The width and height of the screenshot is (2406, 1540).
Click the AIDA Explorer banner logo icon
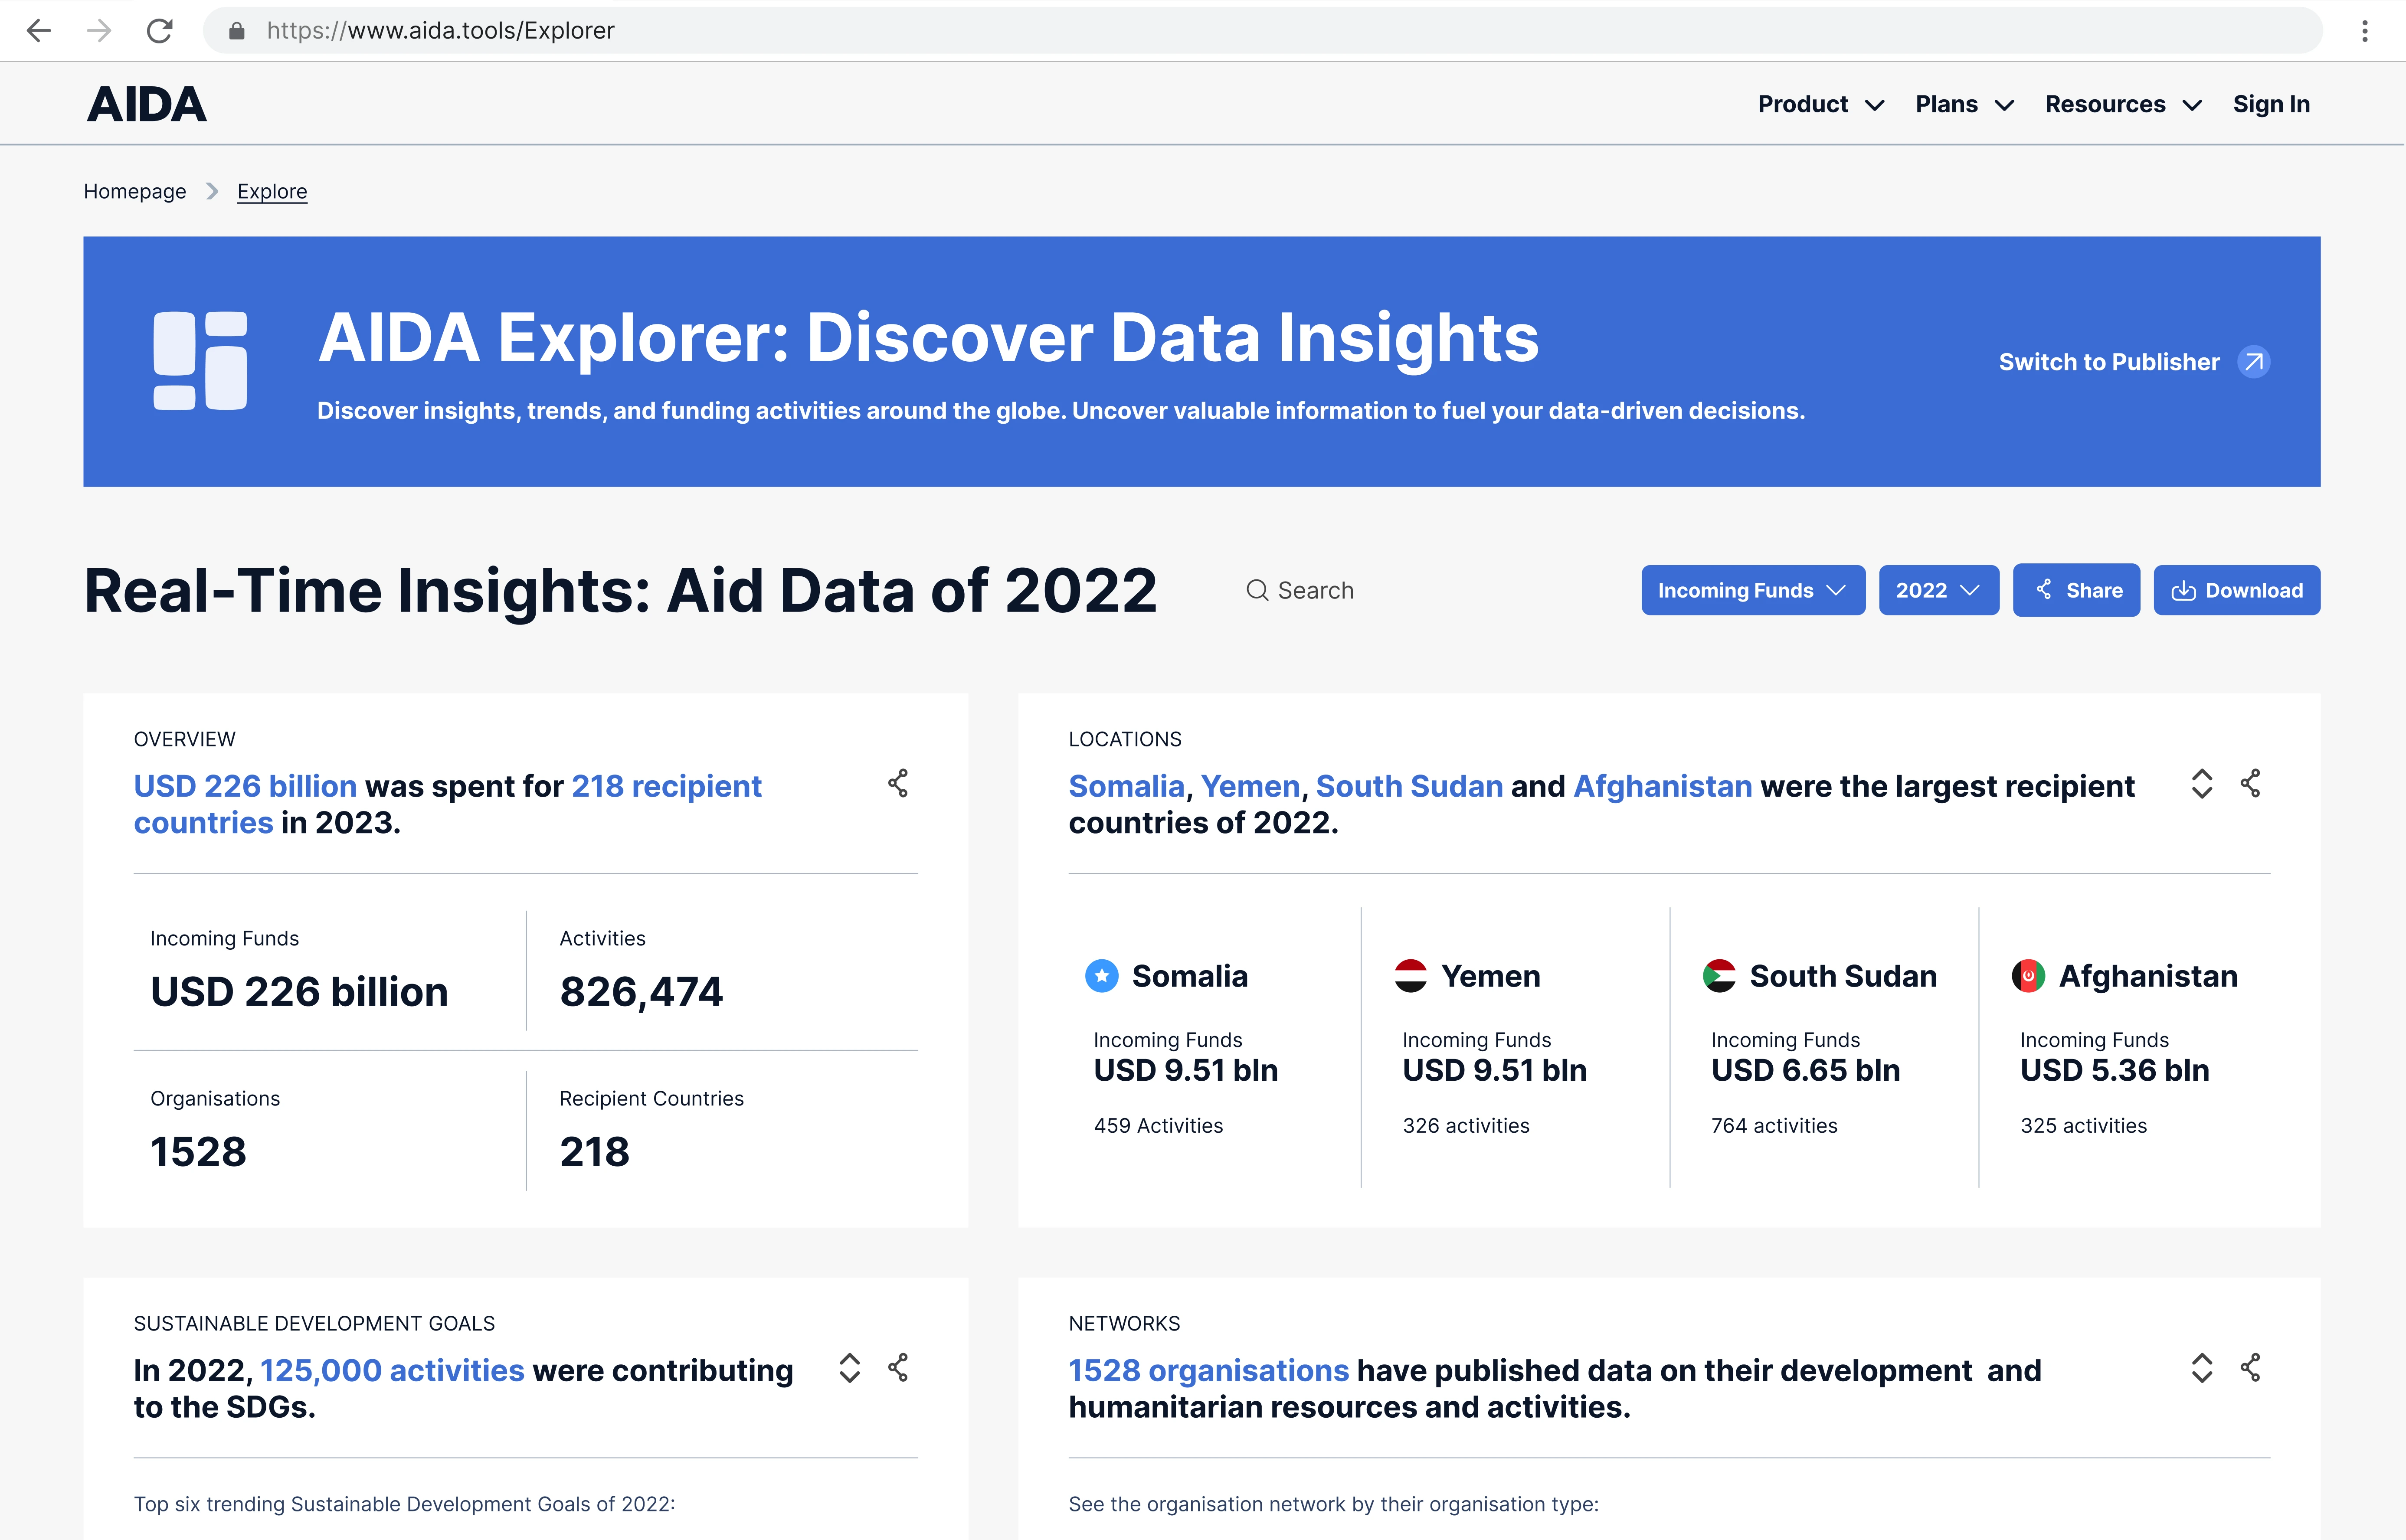(x=200, y=361)
